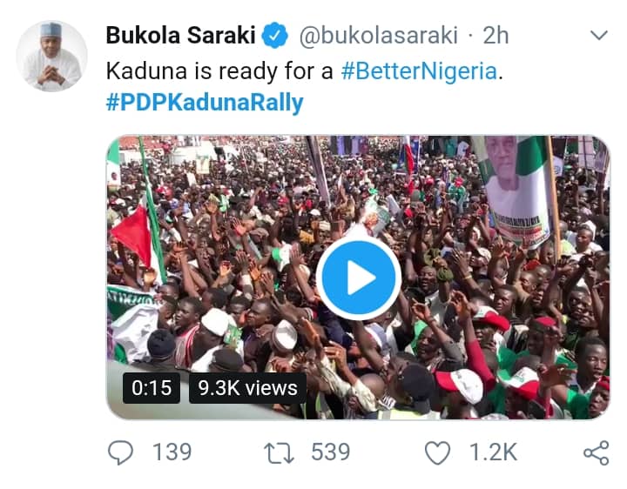Click the 539 retweets count

330,452
